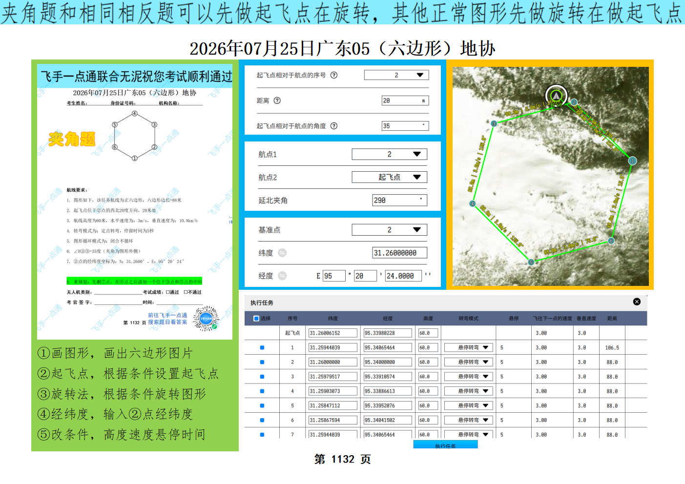Toggle the 纬度 format swap icon
685x484 pixels.
pyautogui.click(x=282, y=253)
